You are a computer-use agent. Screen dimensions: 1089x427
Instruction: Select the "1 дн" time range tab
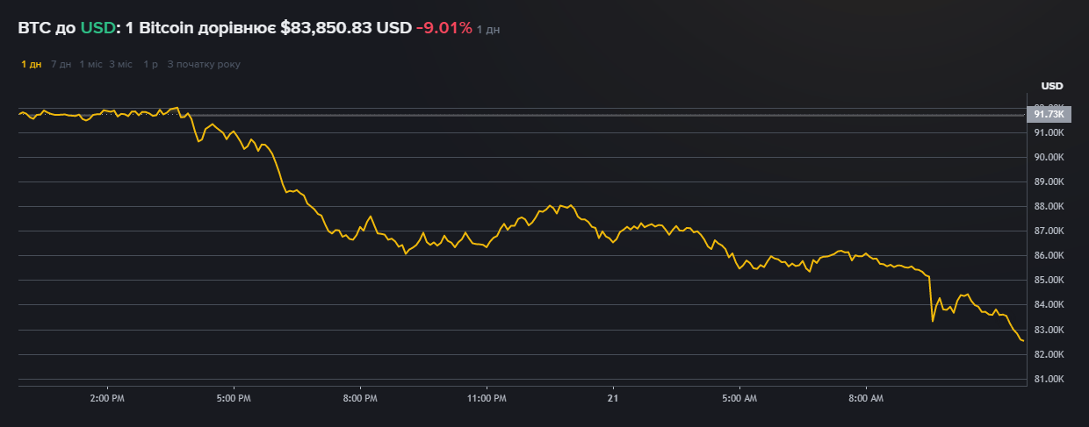(32, 64)
